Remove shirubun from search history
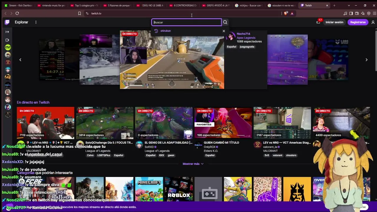The width and height of the screenshot is (377, 212). (224, 31)
